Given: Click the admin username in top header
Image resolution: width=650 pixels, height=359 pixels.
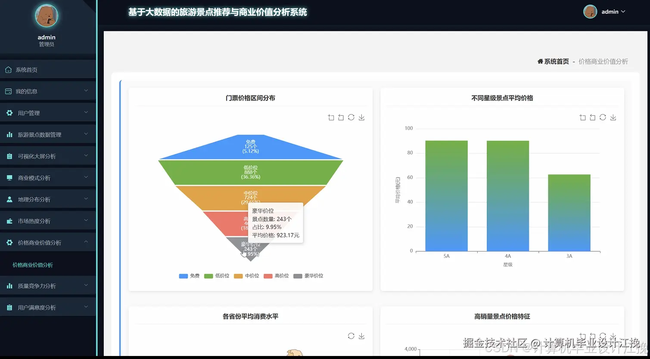Looking at the screenshot, I should point(610,12).
